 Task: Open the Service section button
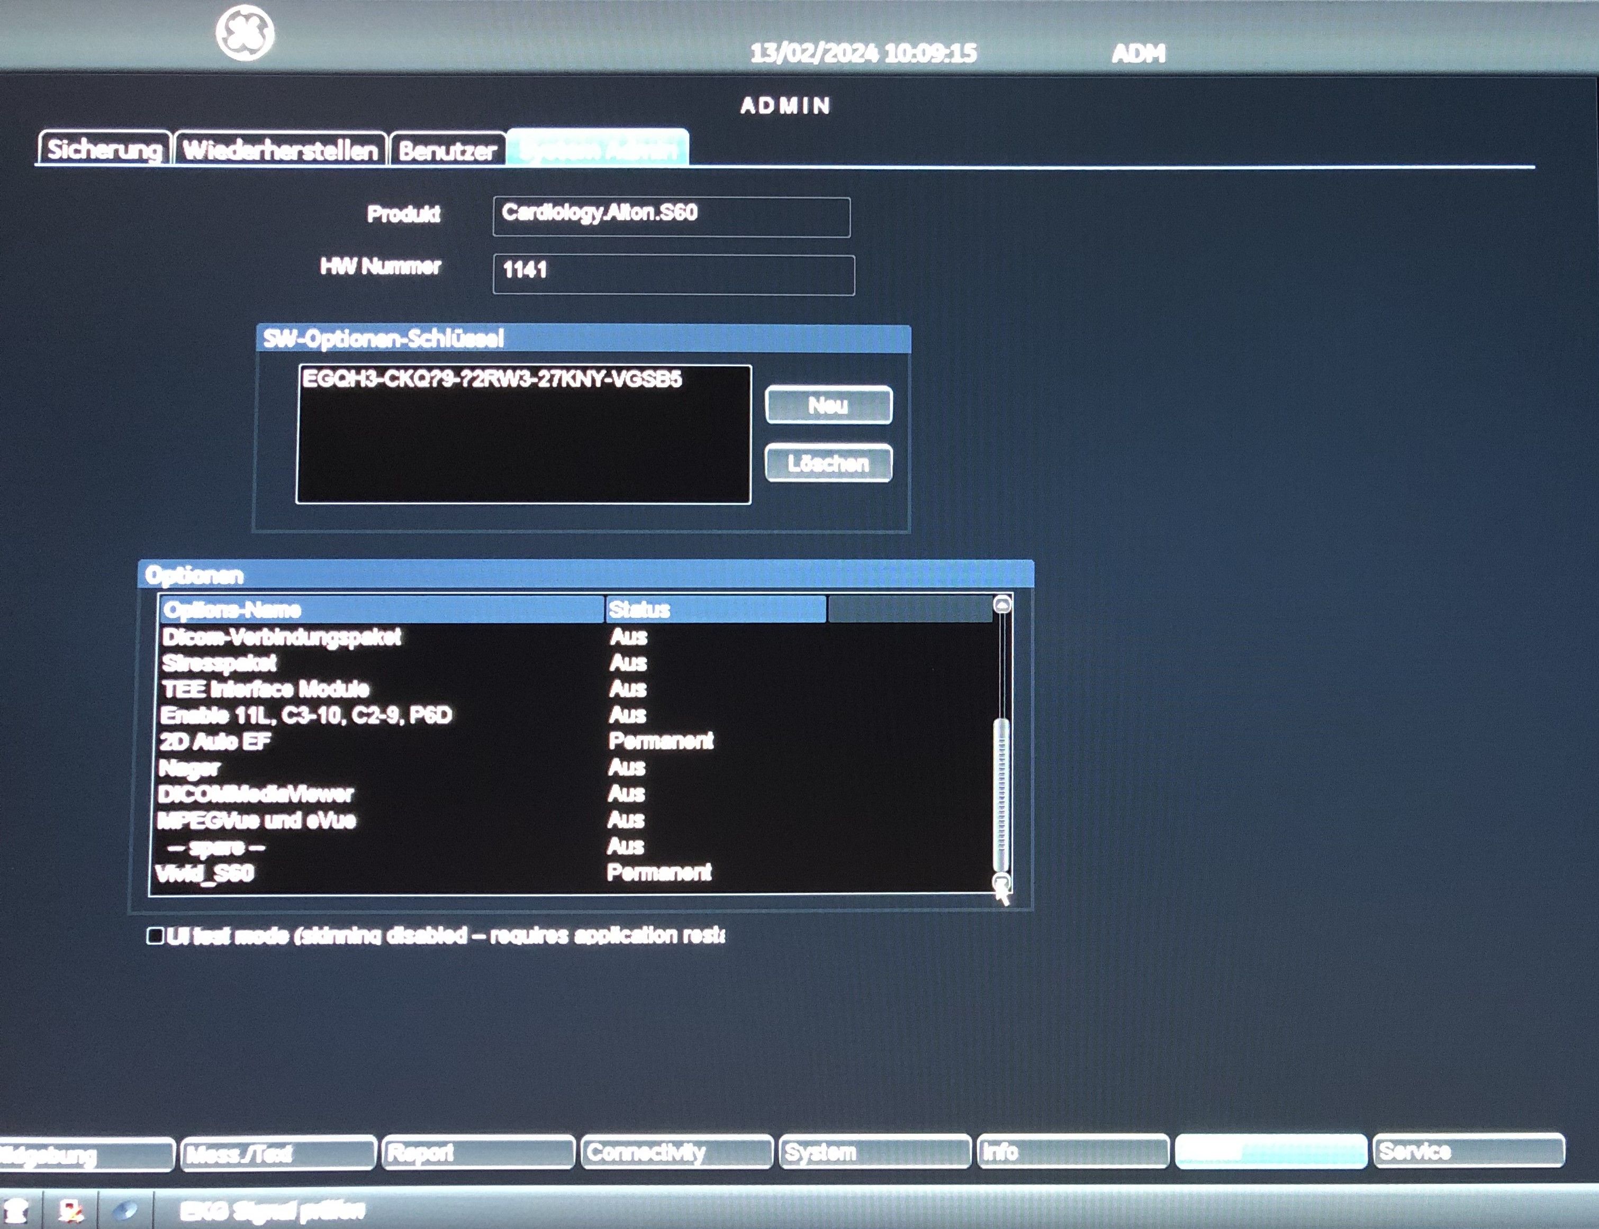coord(1468,1151)
